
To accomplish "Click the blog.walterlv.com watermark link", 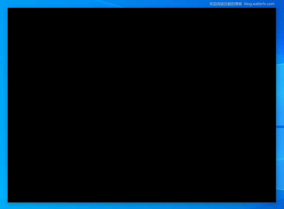I will click(259, 4).
